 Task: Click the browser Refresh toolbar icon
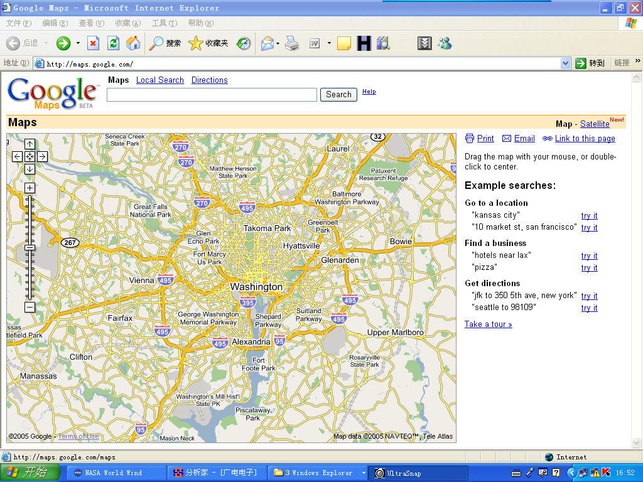tap(113, 43)
